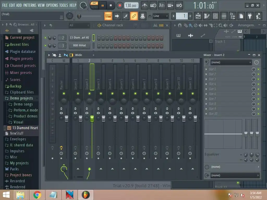Select Current project in browser
The image size is (267, 200).
(x=22, y=37)
